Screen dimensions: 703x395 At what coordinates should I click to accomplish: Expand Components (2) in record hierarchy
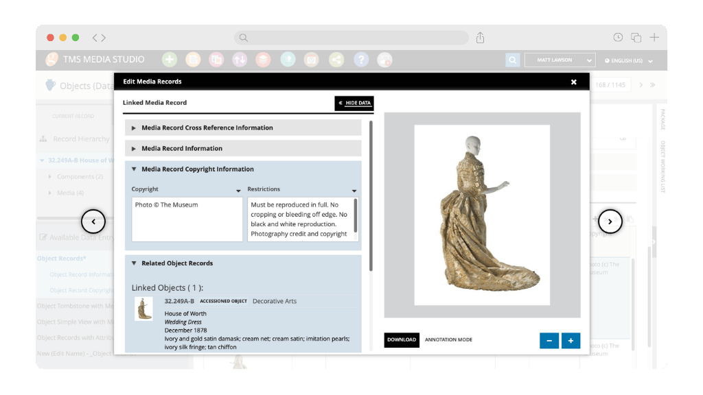tap(49, 177)
